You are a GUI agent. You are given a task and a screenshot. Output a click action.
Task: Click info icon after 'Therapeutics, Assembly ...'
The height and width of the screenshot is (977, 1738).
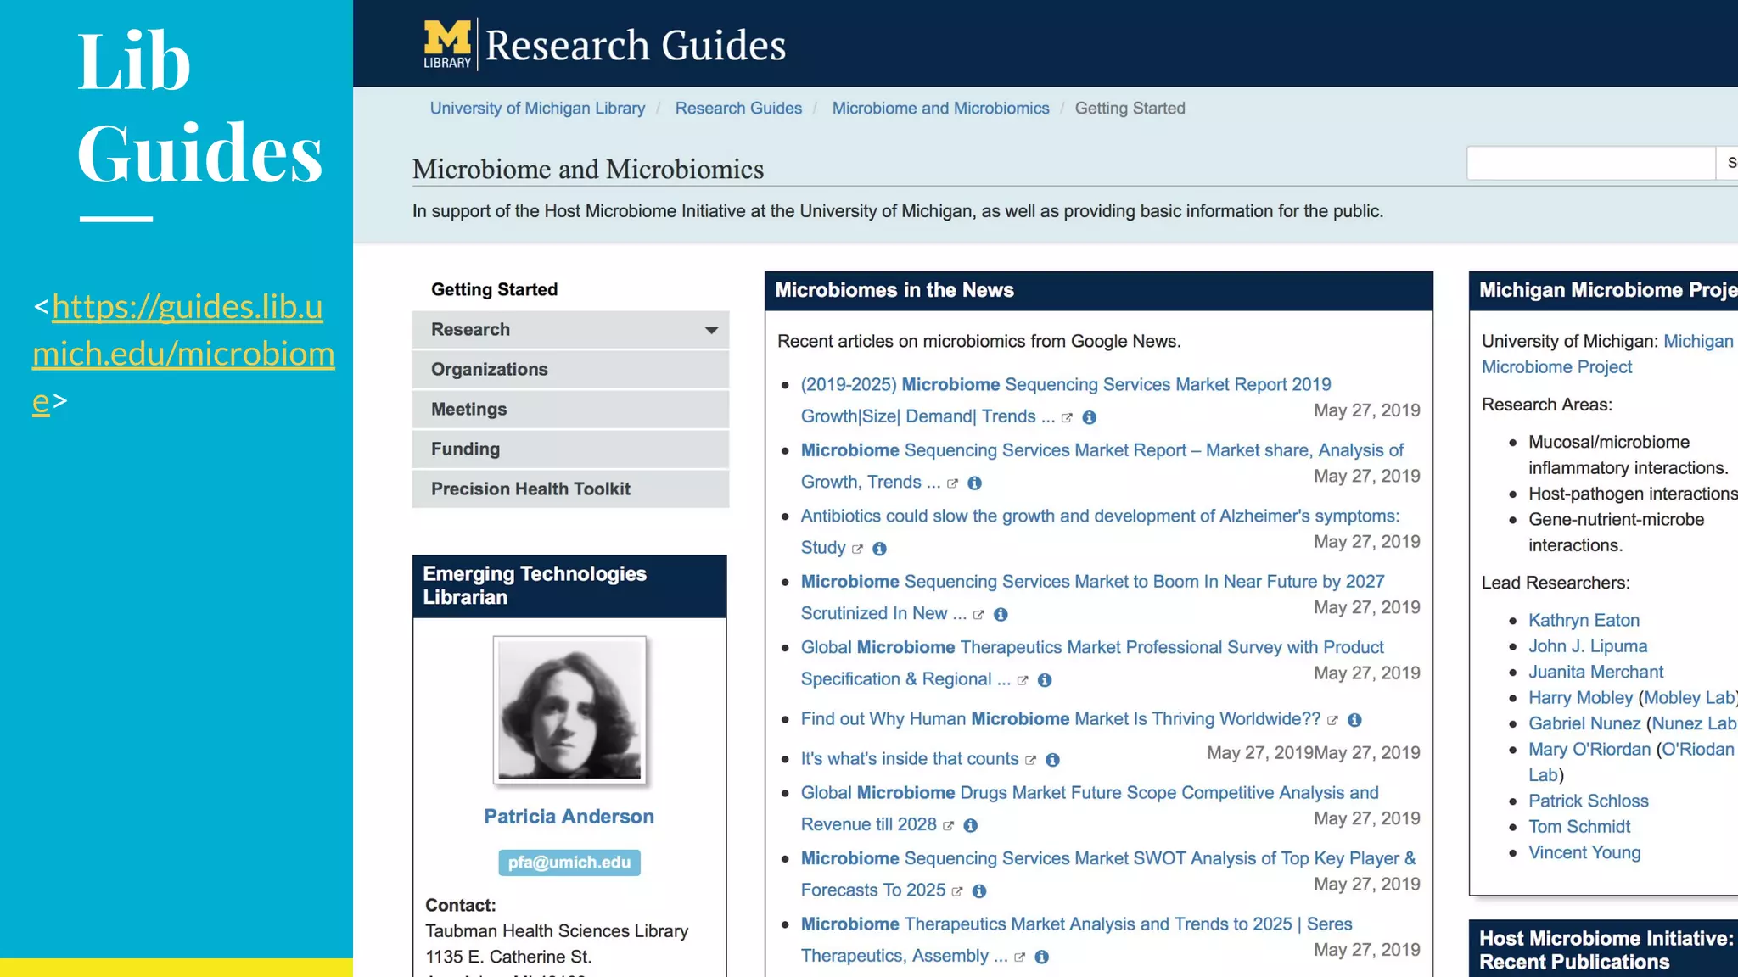(x=1042, y=957)
